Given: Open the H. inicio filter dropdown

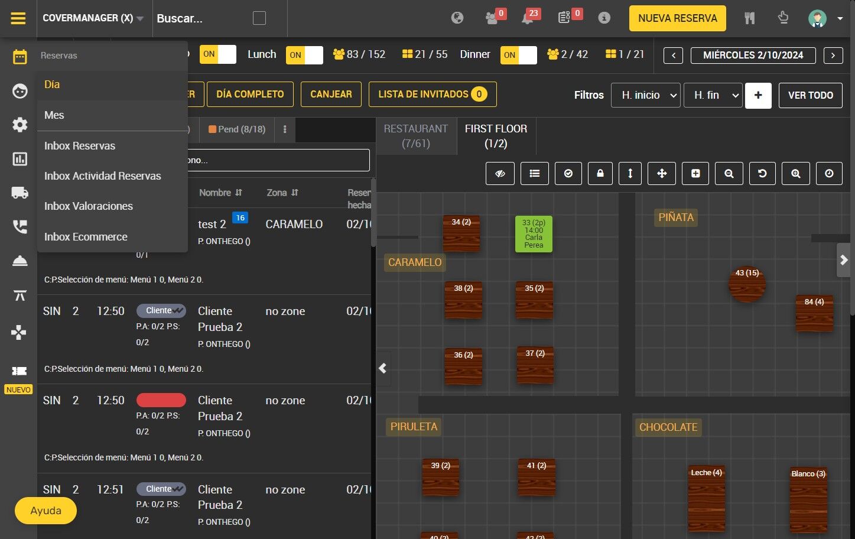Looking at the screenshot, I should [649, 95].
